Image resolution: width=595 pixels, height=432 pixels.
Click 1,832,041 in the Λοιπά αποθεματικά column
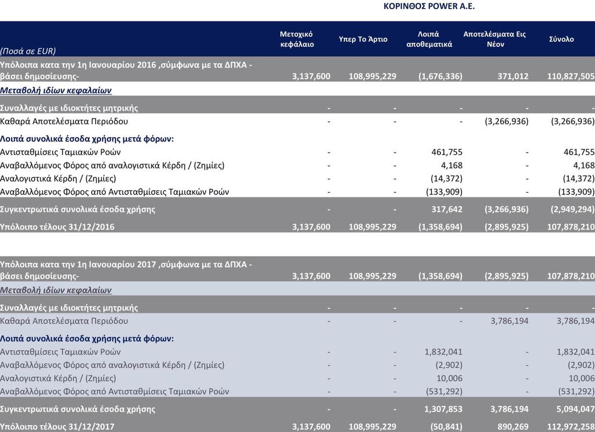tap(443, 352)
